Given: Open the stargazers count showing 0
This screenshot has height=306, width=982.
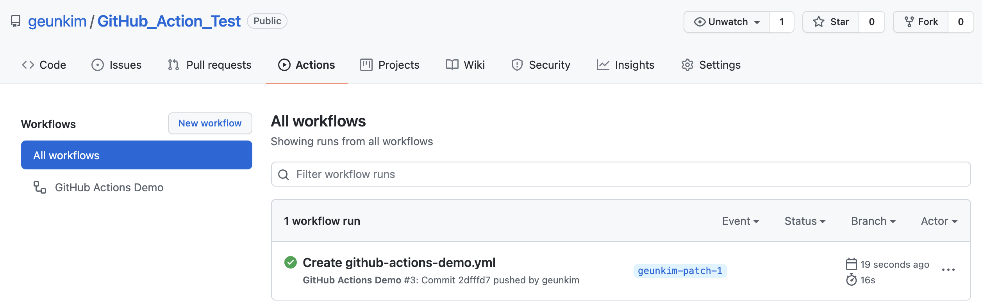Looking at the screenshot, I should pyautogui.click(x=871, y=22).
